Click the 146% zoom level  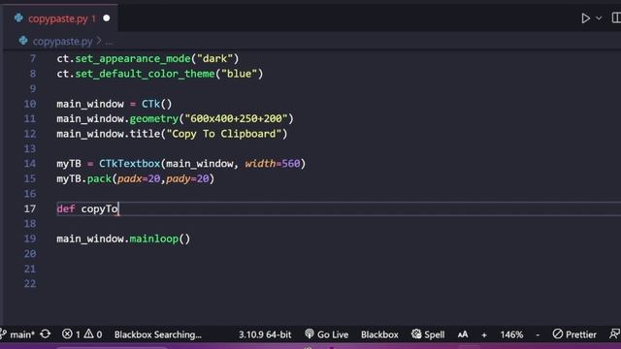(511, 334)
